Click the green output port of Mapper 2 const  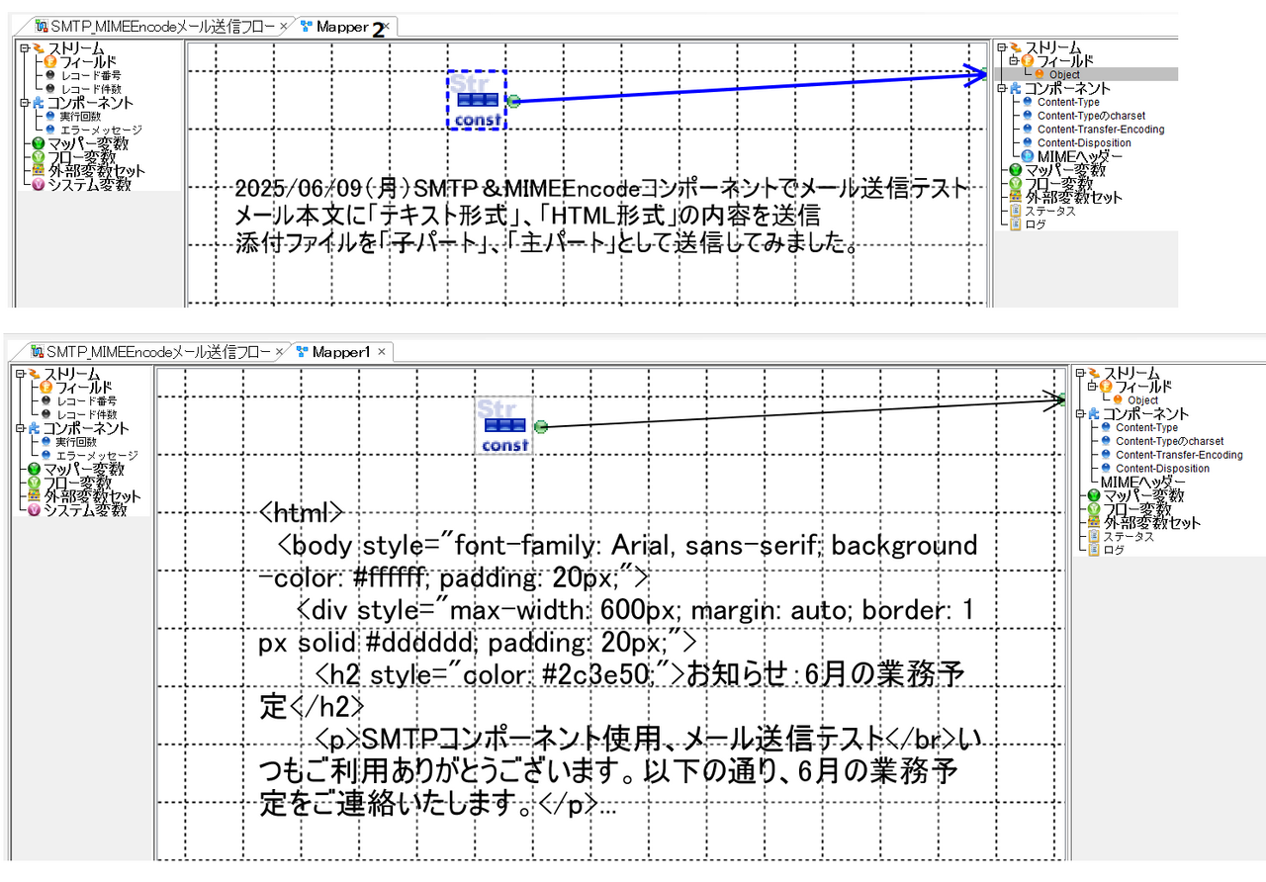pos(513,101)
